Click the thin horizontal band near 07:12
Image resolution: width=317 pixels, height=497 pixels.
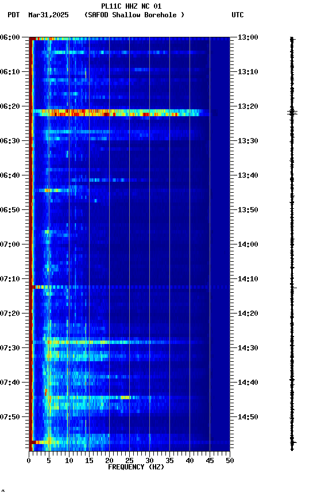coord(130,287)
